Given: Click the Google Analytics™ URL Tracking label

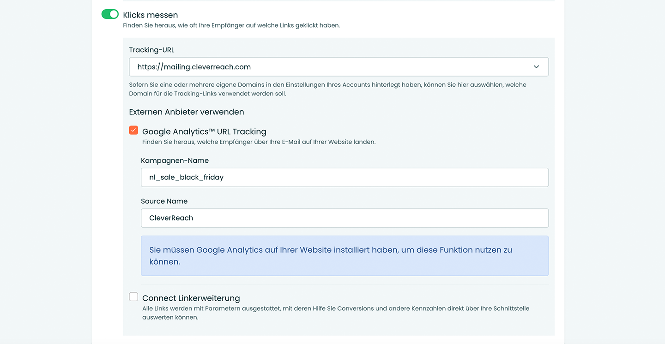Looking at the screenshot, I should pyautogui.click(x=204, y=131).
